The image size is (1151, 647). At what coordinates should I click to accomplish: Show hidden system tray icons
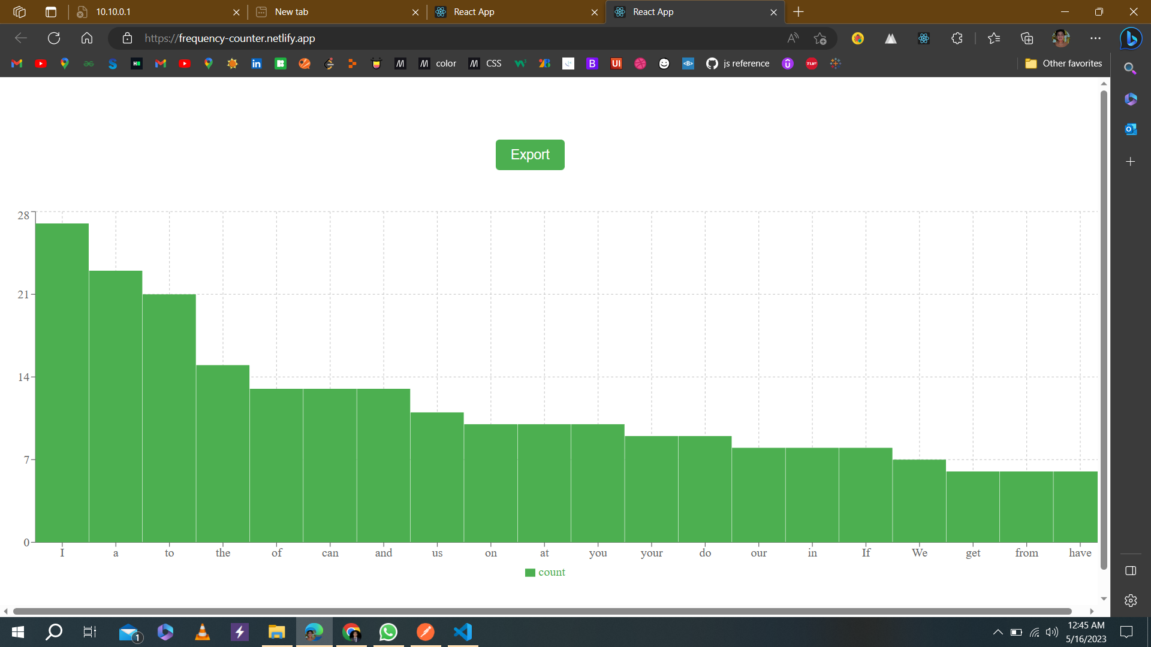click(998, 632)
